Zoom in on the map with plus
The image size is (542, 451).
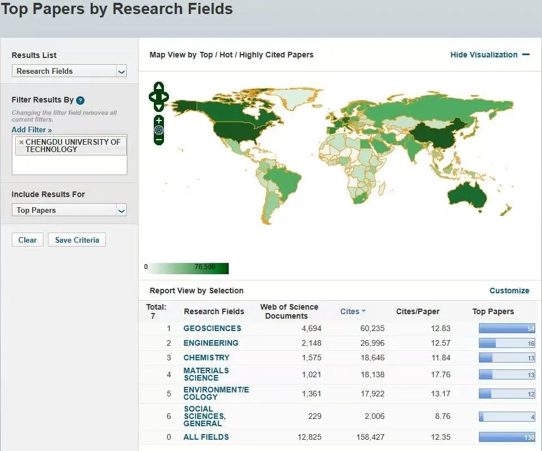click(159, 121)
